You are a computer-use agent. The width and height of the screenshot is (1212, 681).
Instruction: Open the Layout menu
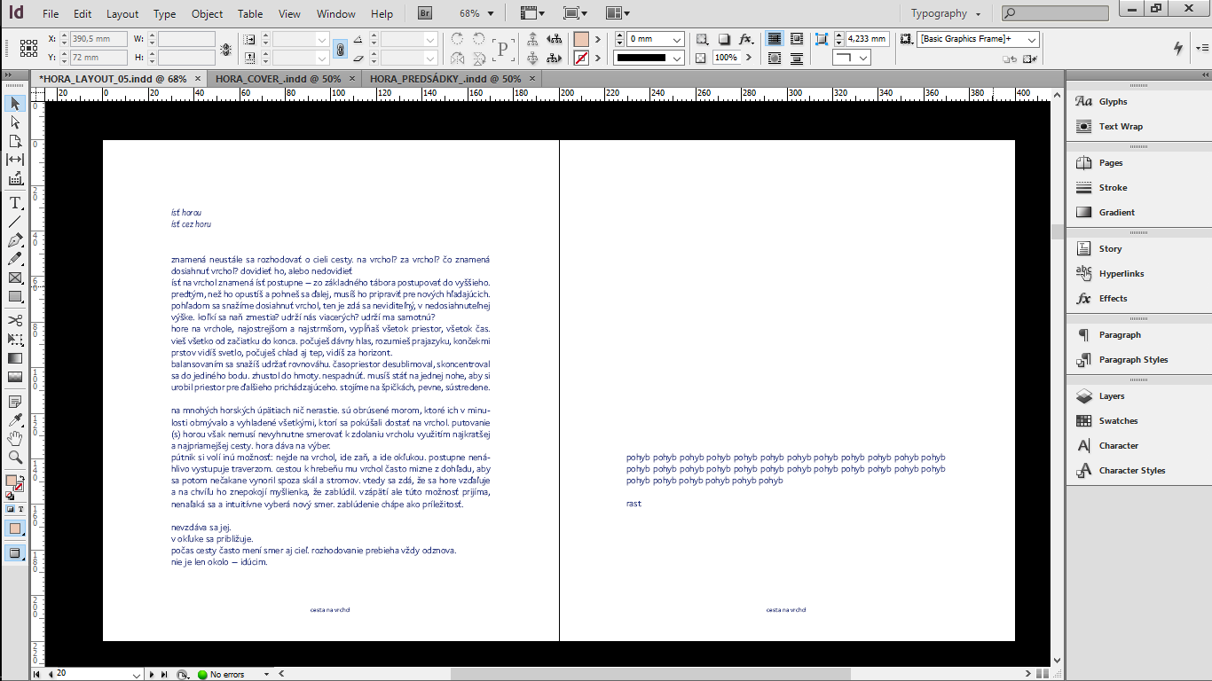point(122,14)
